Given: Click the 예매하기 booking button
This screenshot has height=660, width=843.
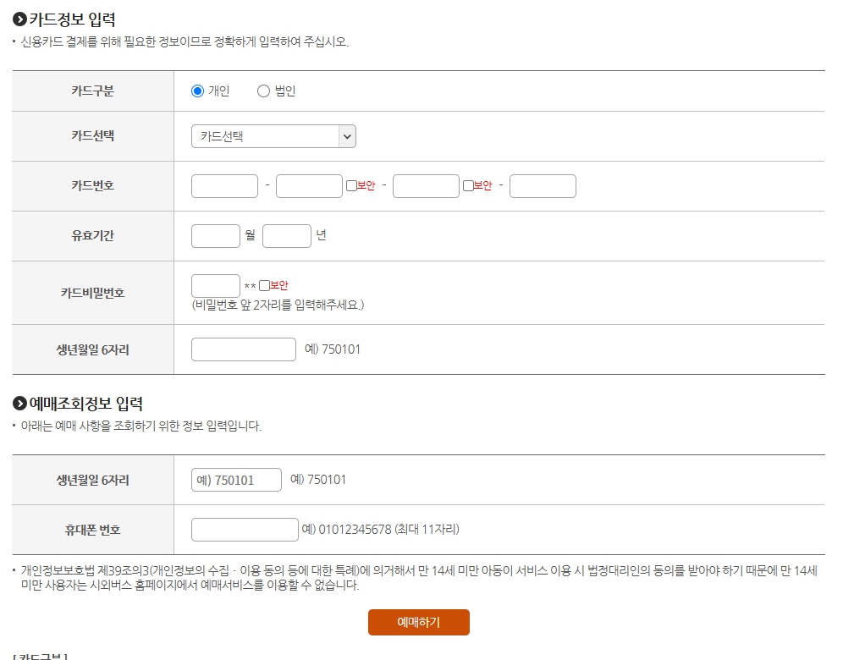Looking at the screenshot, I should pyautogui.click(x=418, y=622).
